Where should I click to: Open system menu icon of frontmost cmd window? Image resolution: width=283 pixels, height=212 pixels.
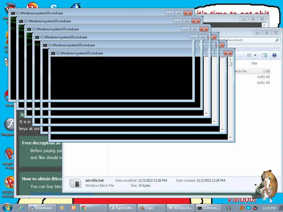53,53
